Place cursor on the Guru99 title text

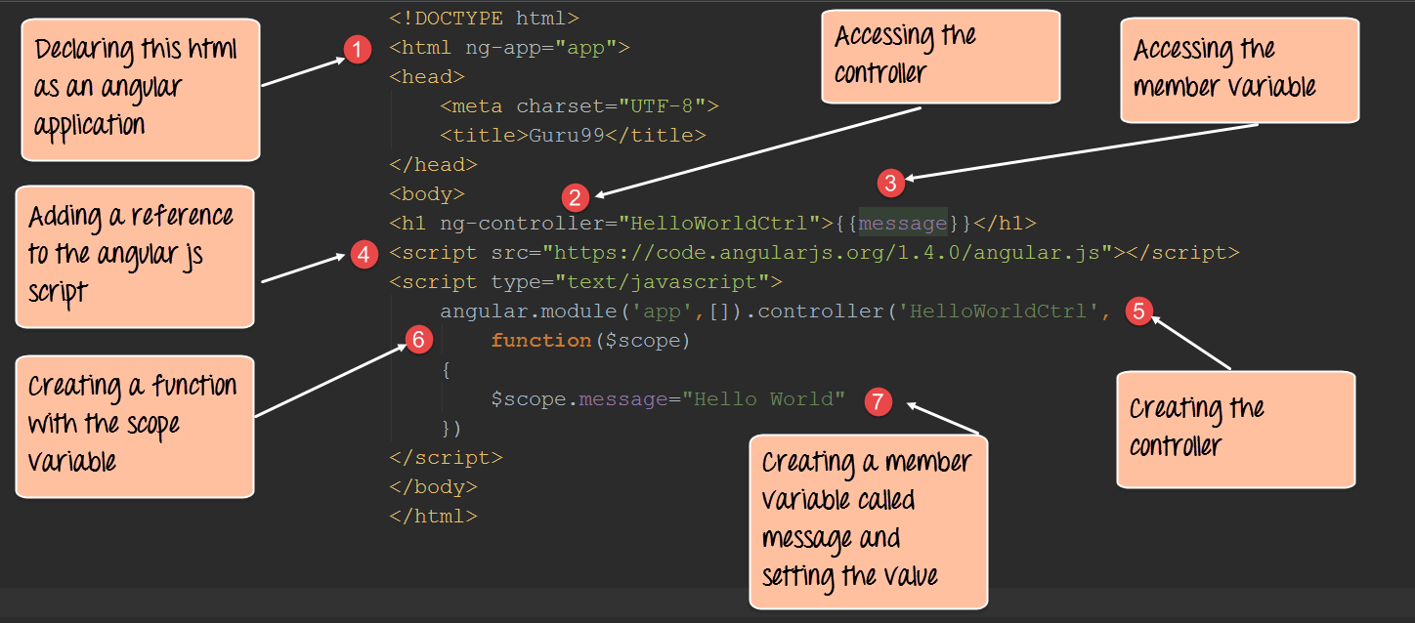[x=567, y=136]
